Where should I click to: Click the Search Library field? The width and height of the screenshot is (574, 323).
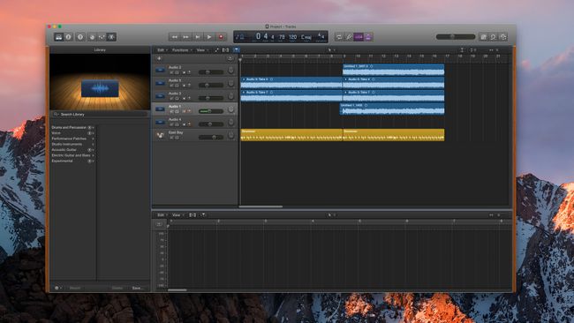100,115
